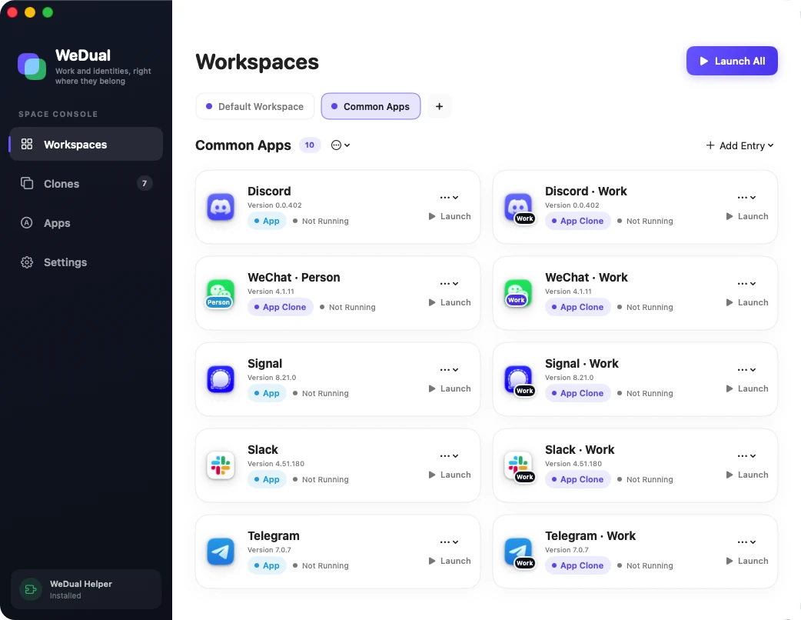Click the WeChat · Work icon

click(x=518, y=293)
